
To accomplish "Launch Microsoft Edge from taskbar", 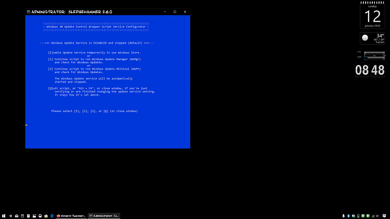I will point(52,216).
